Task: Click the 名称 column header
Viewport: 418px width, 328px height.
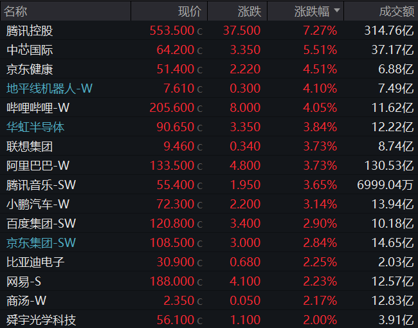Action: (x=17, y=11)
